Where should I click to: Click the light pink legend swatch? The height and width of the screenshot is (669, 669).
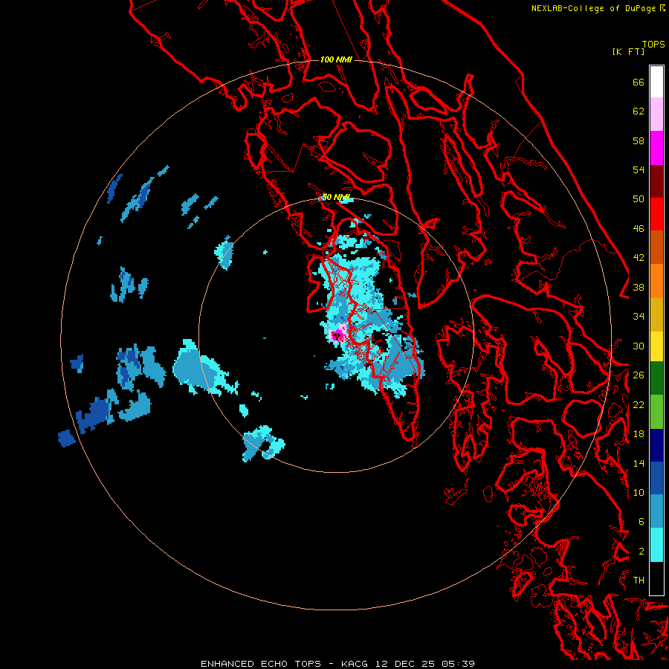tap(656, 114)
